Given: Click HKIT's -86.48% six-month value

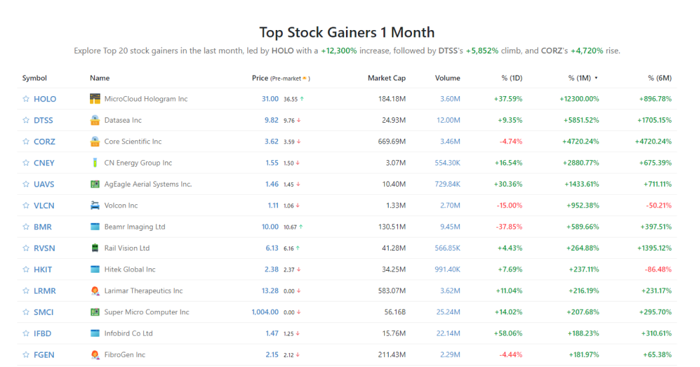Looking at the screenshot, I should pyautogui.click(x=659, y=270).
